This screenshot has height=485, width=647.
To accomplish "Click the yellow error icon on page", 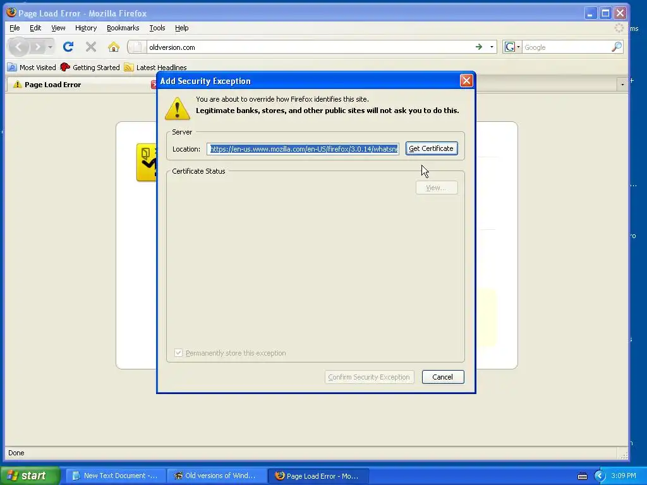I will pos(147,162).
